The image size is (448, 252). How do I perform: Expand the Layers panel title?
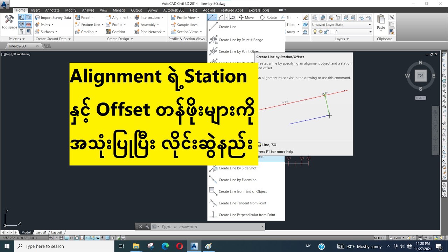342,39
